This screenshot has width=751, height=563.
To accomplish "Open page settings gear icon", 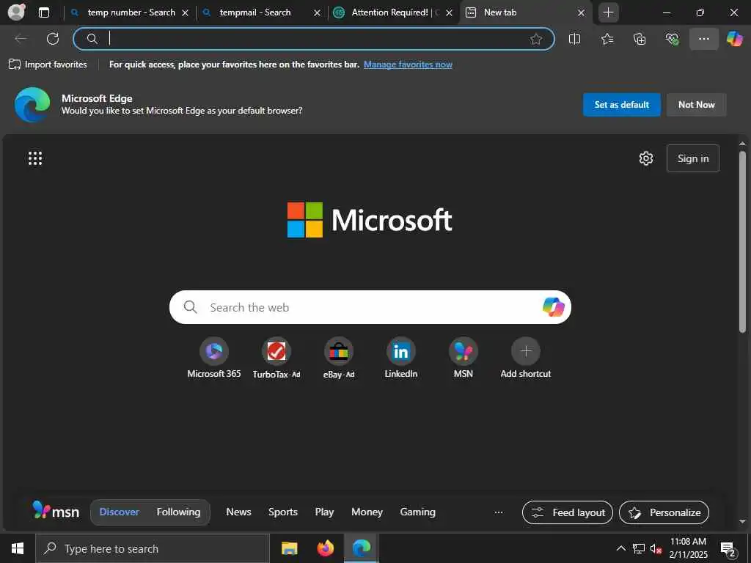I will click(x=646, y=158).
